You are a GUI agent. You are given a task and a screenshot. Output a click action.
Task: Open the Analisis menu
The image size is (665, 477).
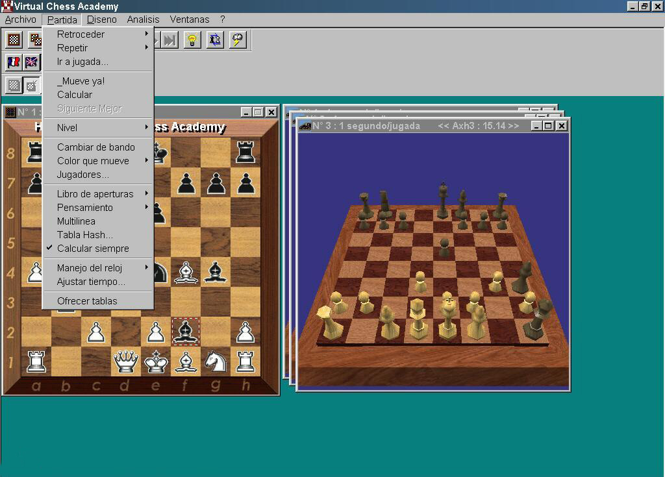click(143, 19)
